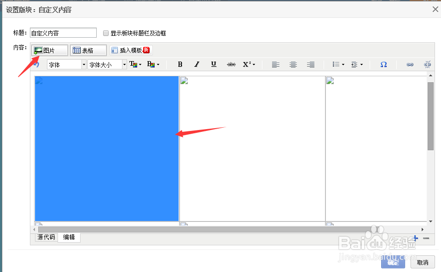This screenshot has height=272, width=441.
Task: Click the bullet list icon
Action: click(336, 65)
